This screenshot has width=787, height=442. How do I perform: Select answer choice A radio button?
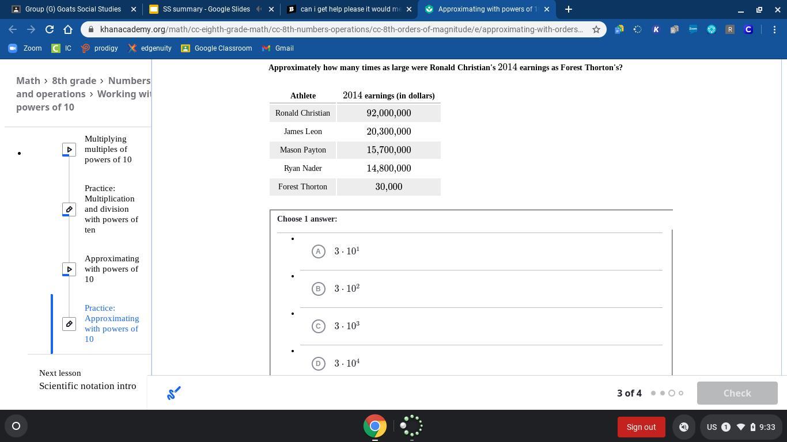click(318, 252)
